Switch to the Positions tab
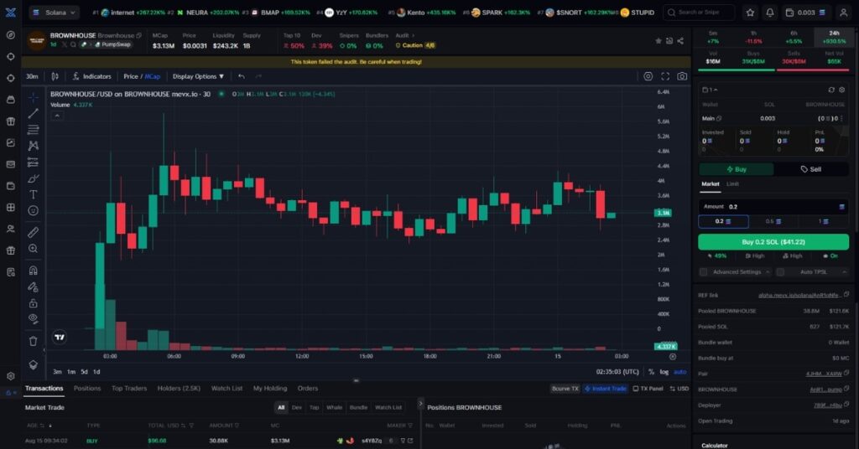This screenshot has width=859, height=449. [87, 389]
